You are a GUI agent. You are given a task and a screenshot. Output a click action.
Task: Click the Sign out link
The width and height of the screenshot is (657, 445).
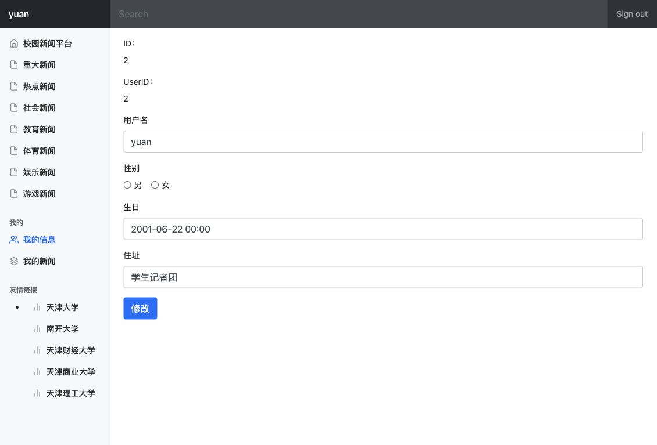[x=632, y=14]
